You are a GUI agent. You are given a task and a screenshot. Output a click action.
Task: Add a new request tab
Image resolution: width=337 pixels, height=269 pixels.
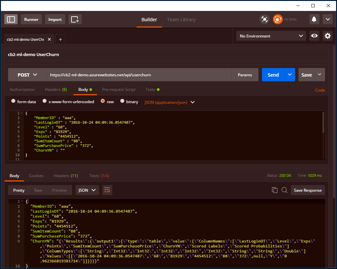click(x=60, y=39)
